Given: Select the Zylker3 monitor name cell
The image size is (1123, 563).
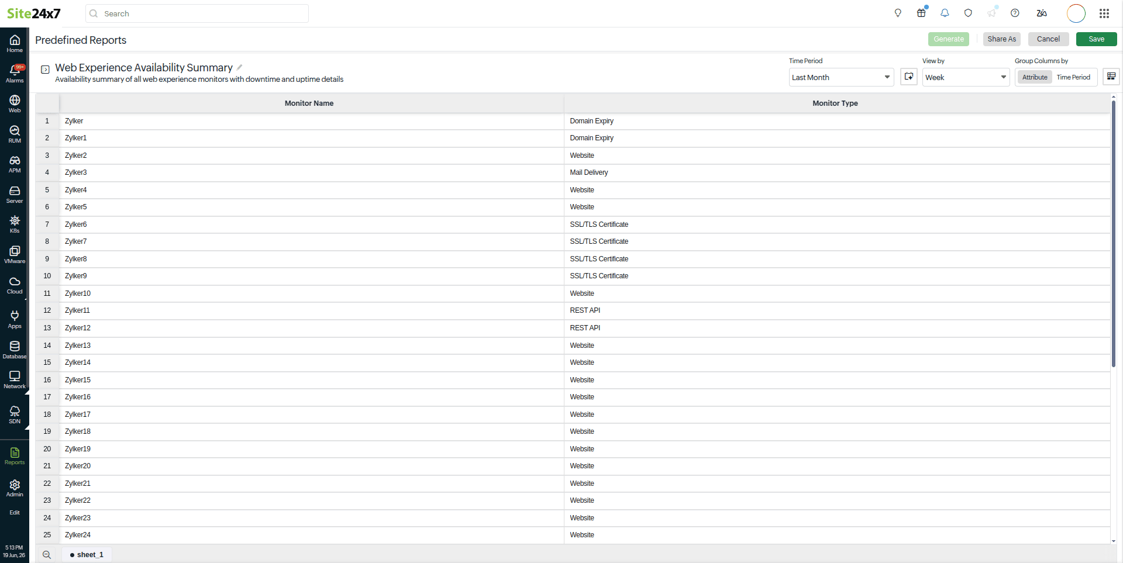Looking at the screenshot, I should [311, 172].
